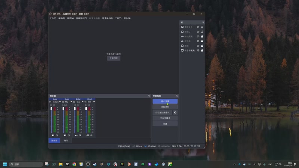The image size is (299, 168).
Task: Start the virtual camera button
Action: coord(162,113)
